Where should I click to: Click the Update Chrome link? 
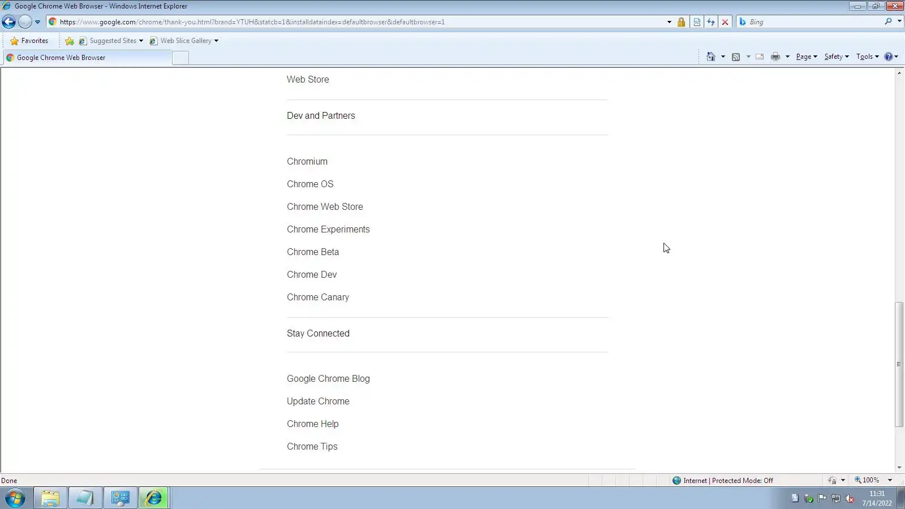pyautogui.click(x=318, y=402)
